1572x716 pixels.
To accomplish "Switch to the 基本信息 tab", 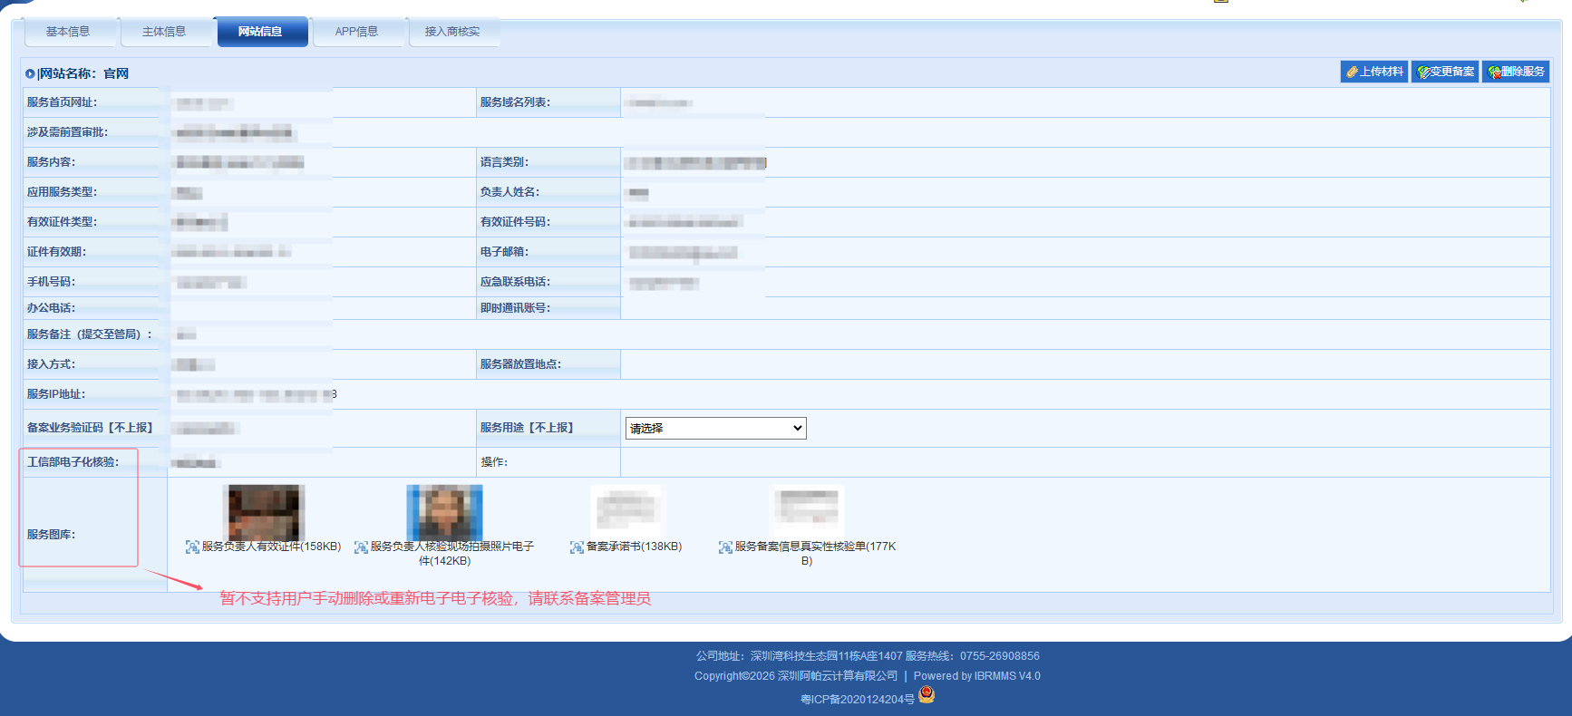I will 68,32.
